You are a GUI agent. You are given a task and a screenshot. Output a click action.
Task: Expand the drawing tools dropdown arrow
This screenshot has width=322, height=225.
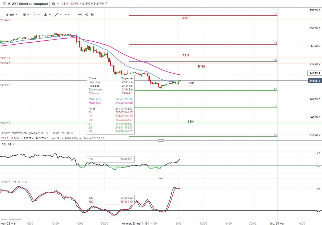pyautogui.click(x=61, y=15)
